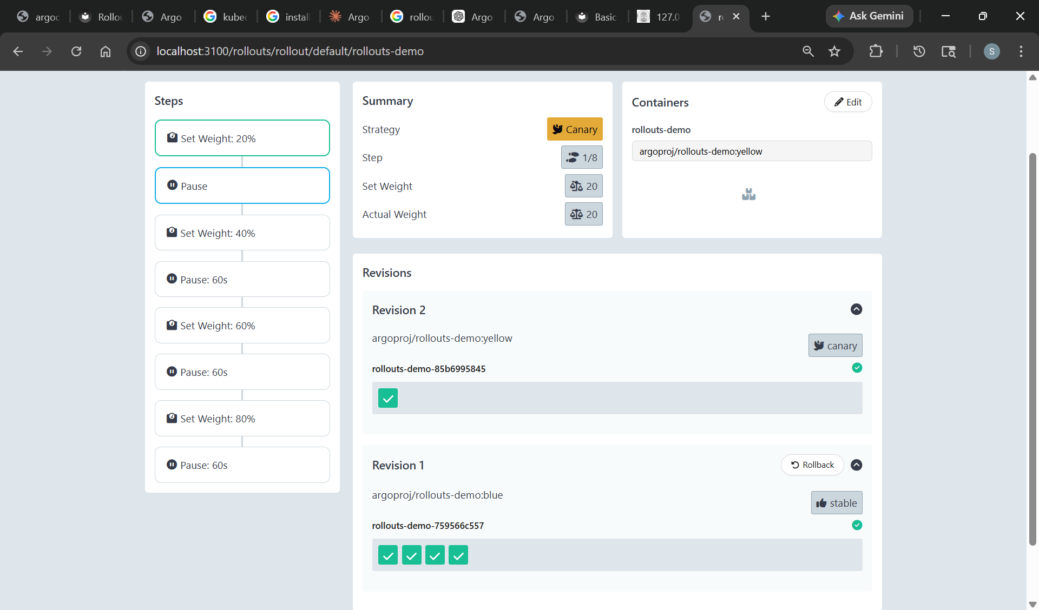Screen dimensions: 1039x610
Task: Open the Chrome three-dot menu
Action: 1021,51
